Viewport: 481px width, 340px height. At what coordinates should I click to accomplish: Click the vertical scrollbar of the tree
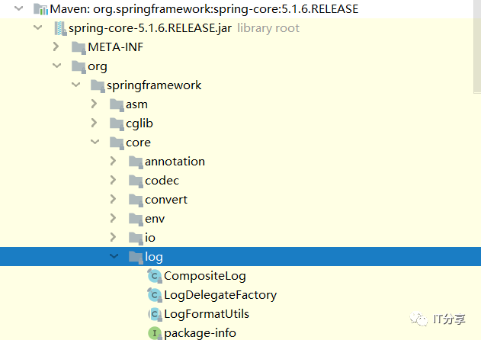click(x=477, y=46)
